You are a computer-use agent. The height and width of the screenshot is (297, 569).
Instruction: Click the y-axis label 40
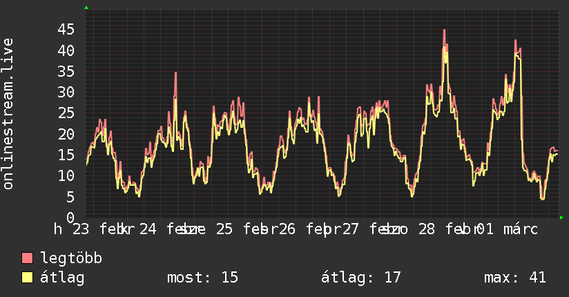66,50
